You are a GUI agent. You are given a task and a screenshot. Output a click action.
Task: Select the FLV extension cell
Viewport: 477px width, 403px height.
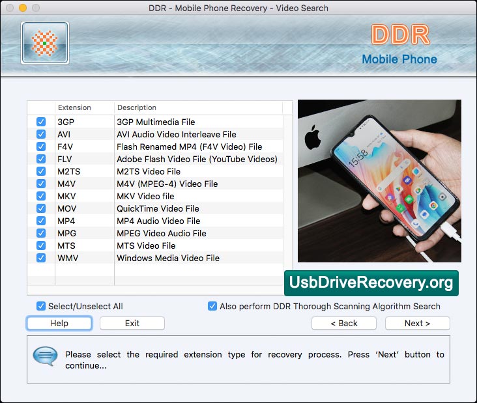click(85, 159)
